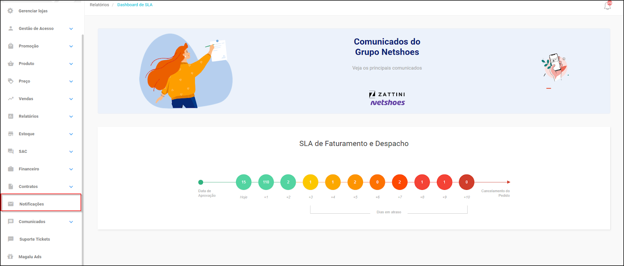Screen dimensions: 624x266
Task: Click the Contratos document icon
Action: pyautogui.click(x=11, y=187)
